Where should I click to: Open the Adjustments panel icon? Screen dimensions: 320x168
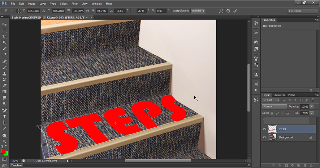tap(256, 42)
